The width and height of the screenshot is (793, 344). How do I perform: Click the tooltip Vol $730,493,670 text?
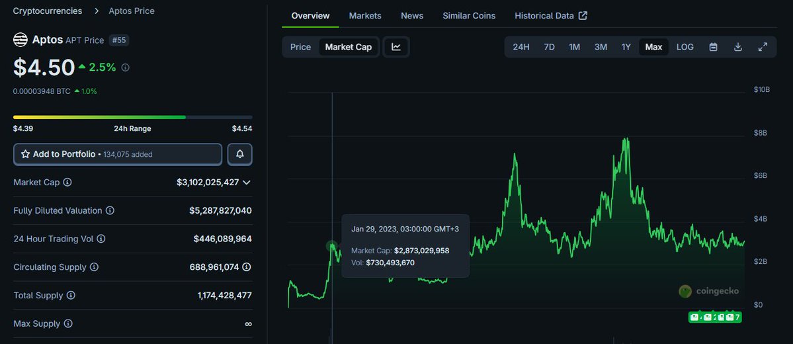coord(383,263)
